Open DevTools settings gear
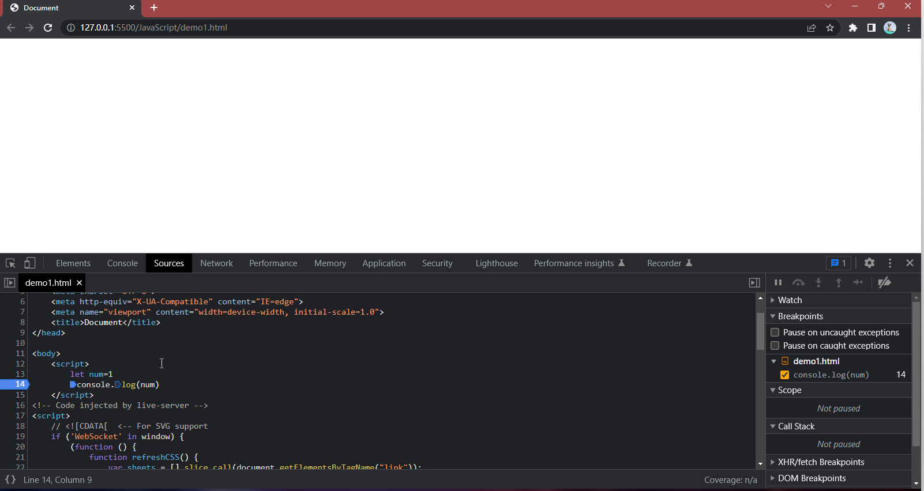Image resolution: width=924 pixels, height=491 pixels. click(869, 263)
